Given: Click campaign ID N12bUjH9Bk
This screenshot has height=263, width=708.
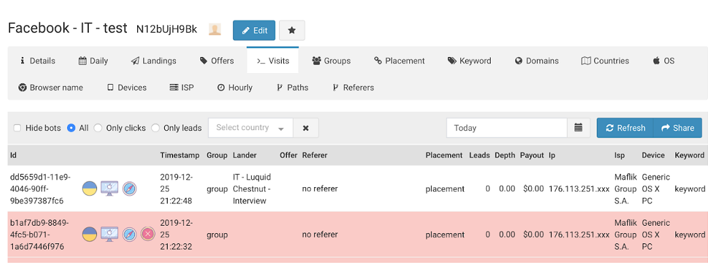Looking at the screenshot, I should [166, 30].
